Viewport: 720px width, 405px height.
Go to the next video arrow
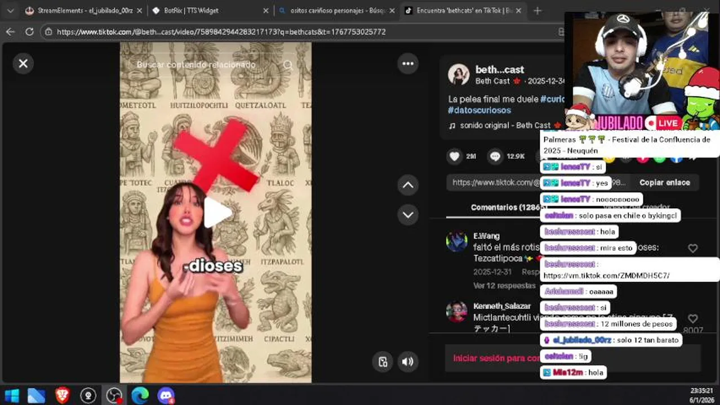pos(408,214)
